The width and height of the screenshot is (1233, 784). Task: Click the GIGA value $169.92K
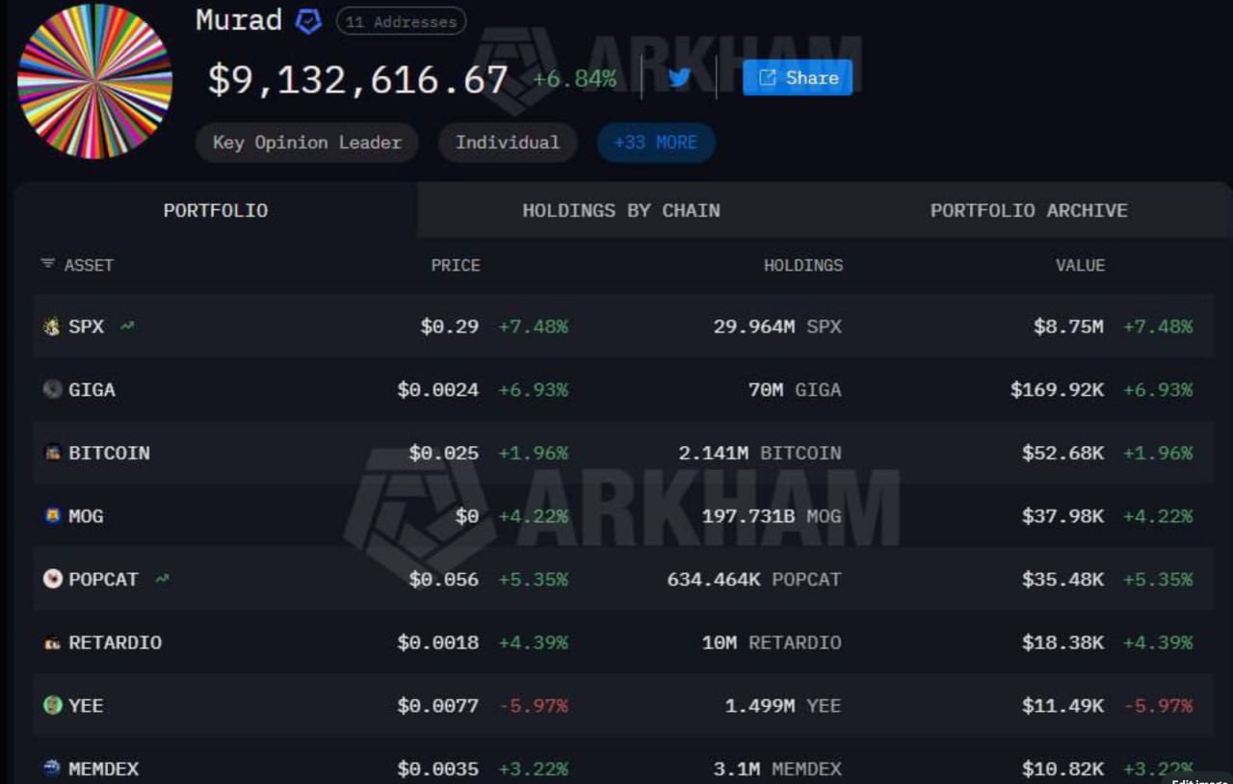(1057, 390)
